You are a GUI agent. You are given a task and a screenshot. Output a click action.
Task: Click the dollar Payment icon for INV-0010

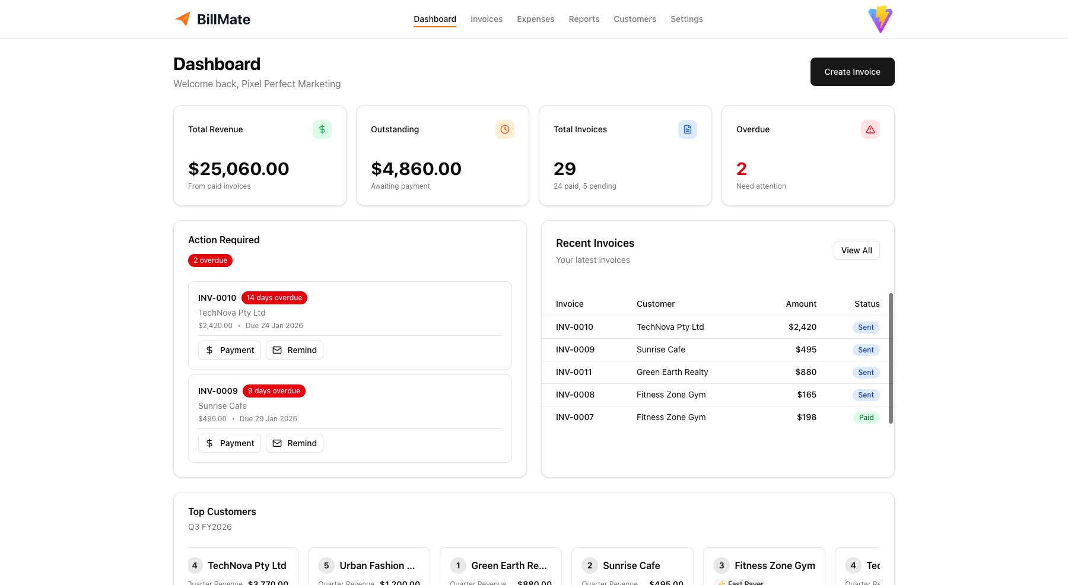coord(209,350)
